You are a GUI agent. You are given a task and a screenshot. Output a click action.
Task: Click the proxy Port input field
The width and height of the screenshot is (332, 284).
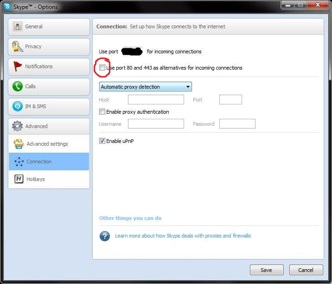[230, 100]
